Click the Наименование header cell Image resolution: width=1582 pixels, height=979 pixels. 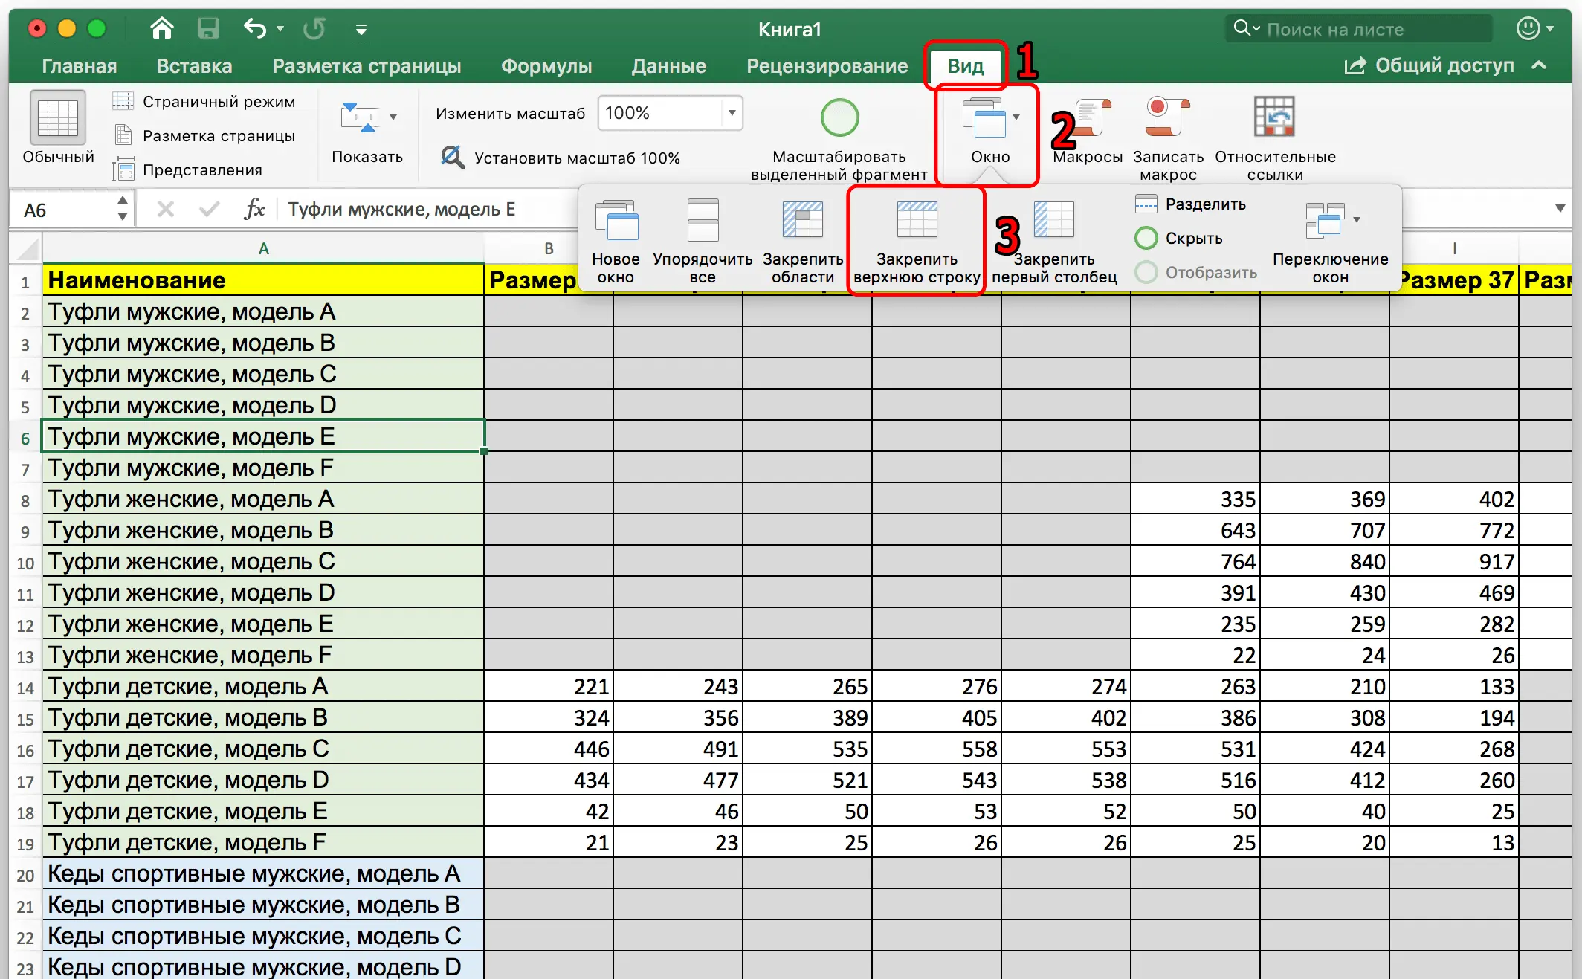[263, 280]
